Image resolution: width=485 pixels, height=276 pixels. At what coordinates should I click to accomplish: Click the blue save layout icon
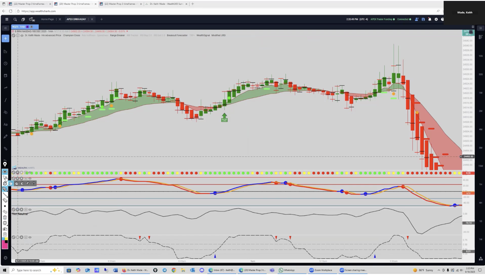tap(423, 19)
